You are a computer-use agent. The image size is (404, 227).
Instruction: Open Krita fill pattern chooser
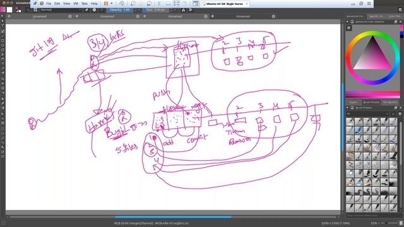tap(9, 10)
